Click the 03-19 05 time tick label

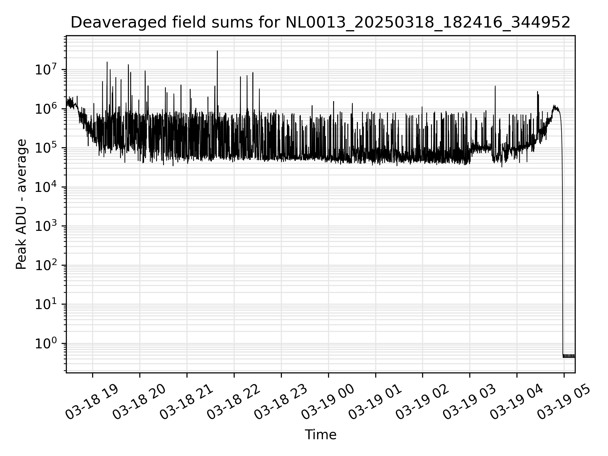(x=564, y=402)
